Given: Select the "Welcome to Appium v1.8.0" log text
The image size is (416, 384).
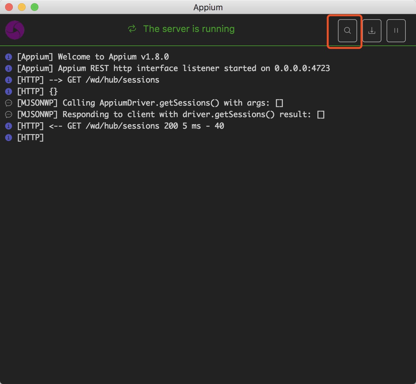Looking at the screenshot, I should tap(113, 57).
